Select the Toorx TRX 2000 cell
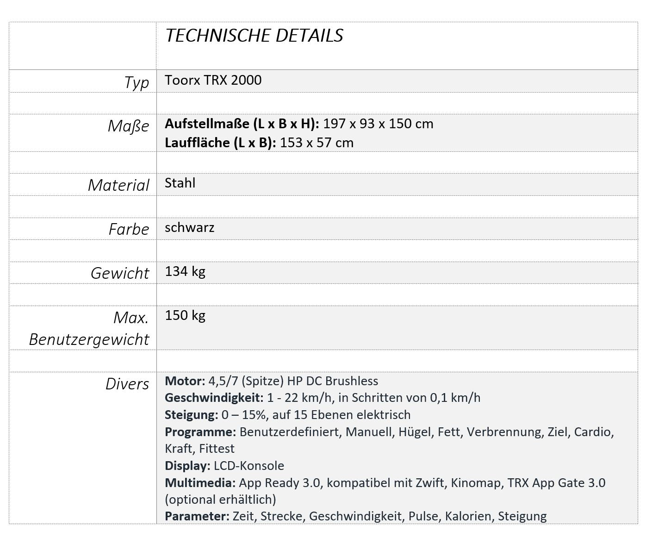Viewport: 652px width, 538px height. [x=213, y=80]
